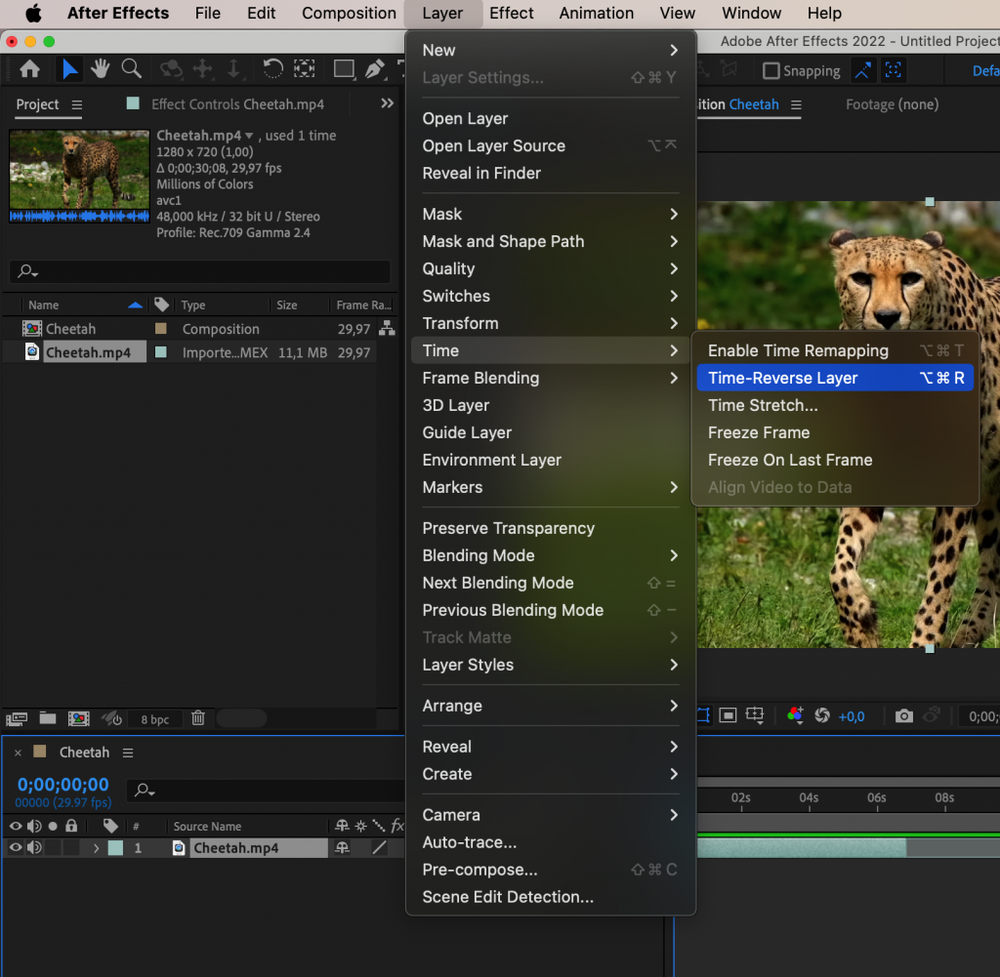The image size is (1000, 977).
Task: Click Enable Time Remapping
Action: [801, 350]
